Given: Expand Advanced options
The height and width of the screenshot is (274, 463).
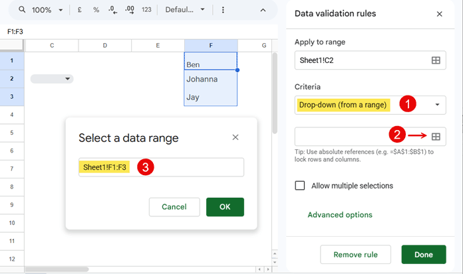Looking at the screenshot, I should (340, 215).
